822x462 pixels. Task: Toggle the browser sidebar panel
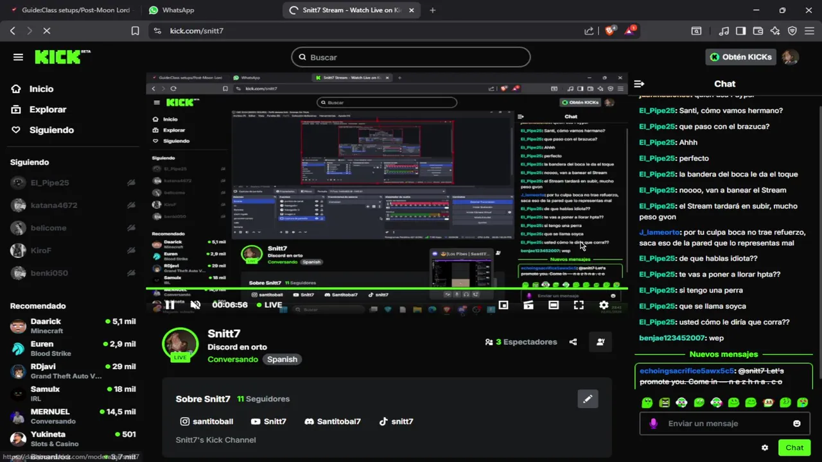pos(740,31)
